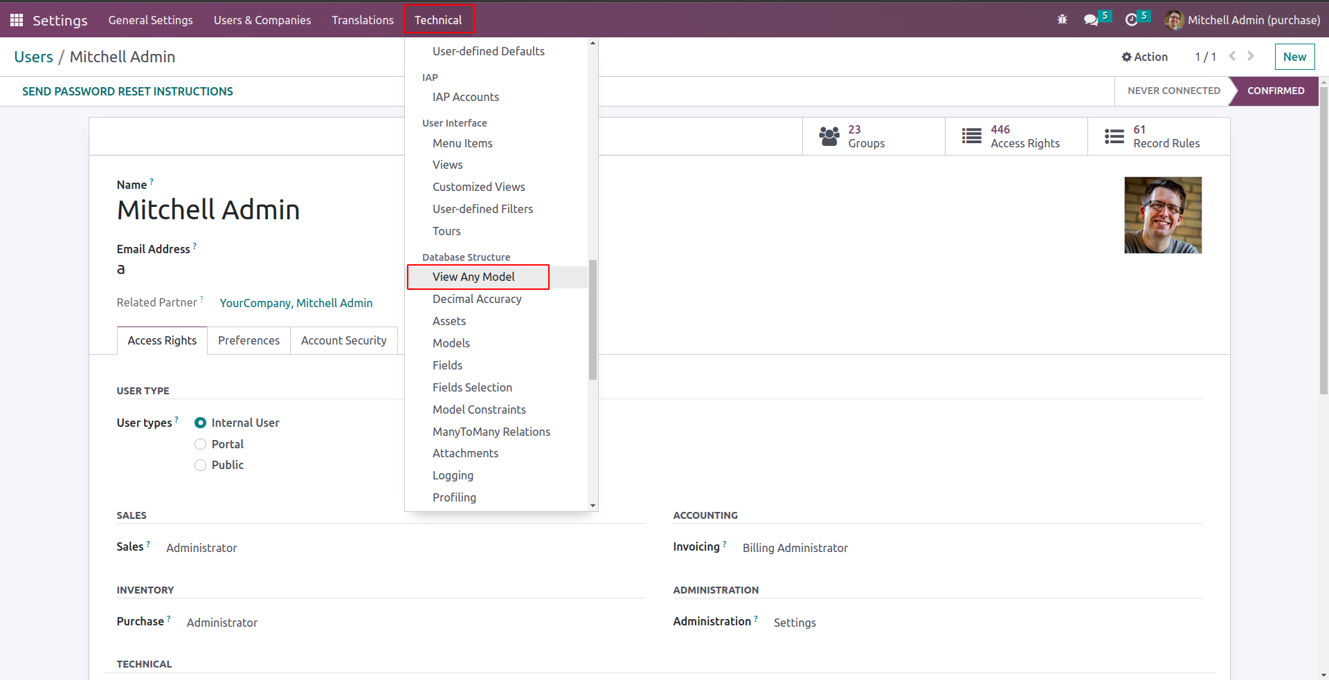This screenshot has height=680, width=1329.
Task: Go to next record arrow
Action: pos(1251,56)
